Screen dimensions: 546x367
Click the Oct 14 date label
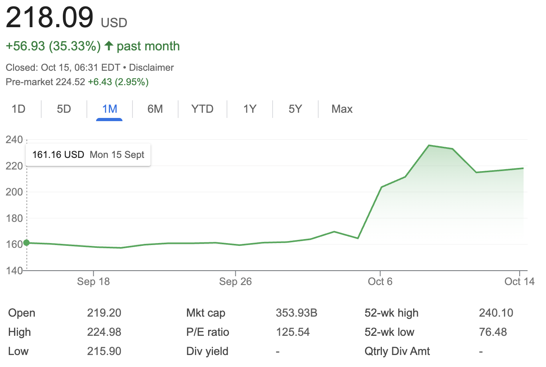(519, 281)
